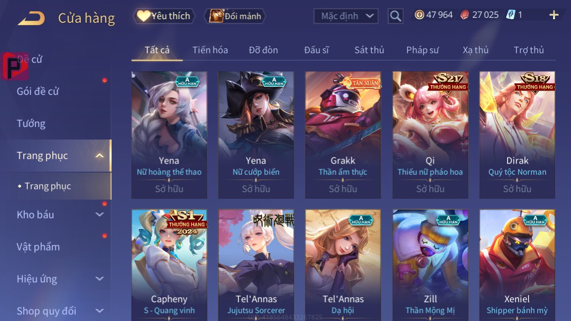Switch to the Pháp sư tab
This screenshot has height=321, width=571.
tap(422, 50)
